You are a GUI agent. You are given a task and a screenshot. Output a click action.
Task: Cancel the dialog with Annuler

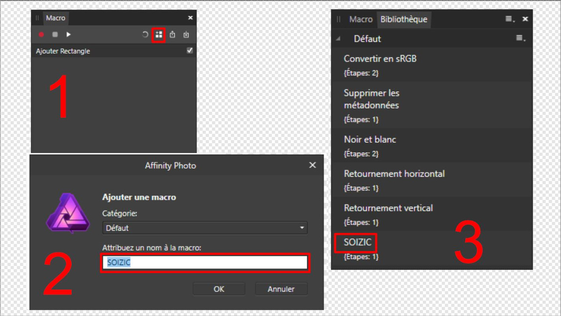[281, 289]
